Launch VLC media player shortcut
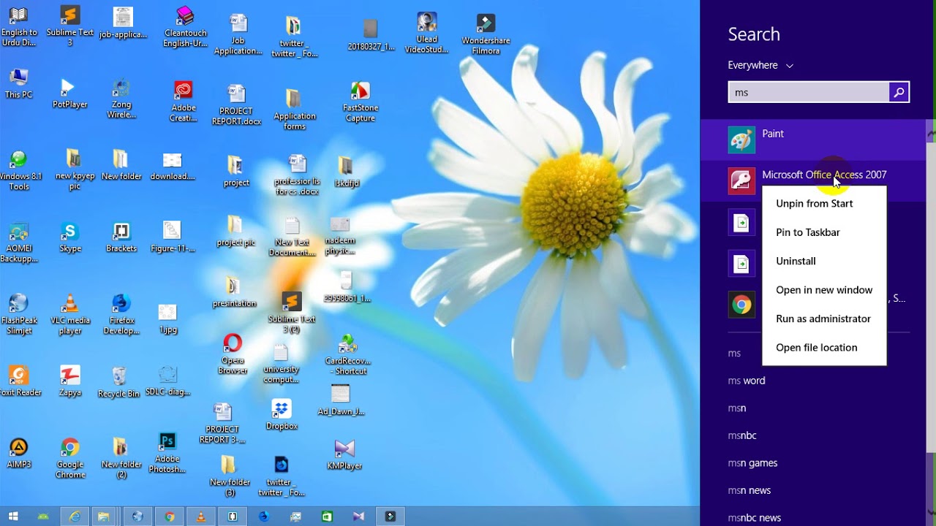The image size is (936, 526). coord(70,314)
